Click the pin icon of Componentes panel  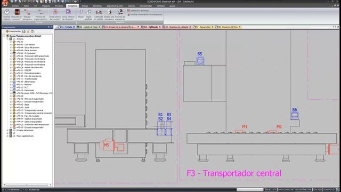coord(48,27)
